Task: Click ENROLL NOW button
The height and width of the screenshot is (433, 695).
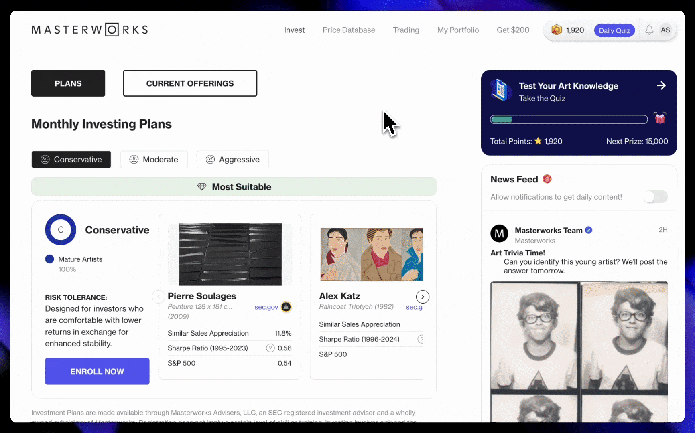Action: (x=97, y=371)
